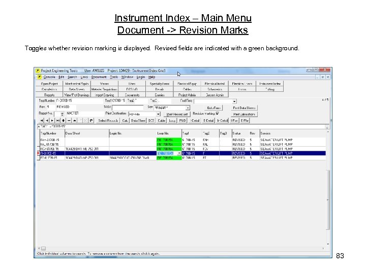Add a new record with plus icon
Screen dimensions: 366x274
coord(63,120)
